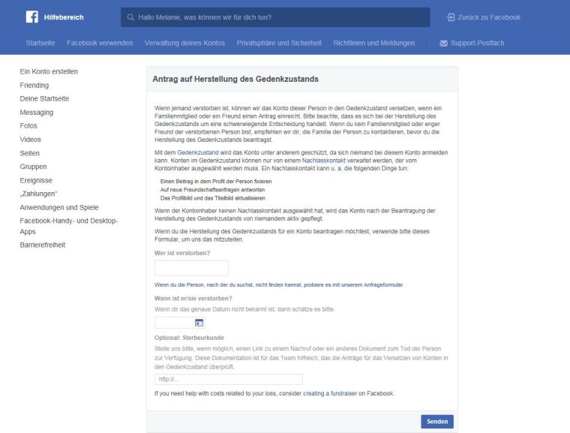
Task: Click the Support-Postfach envelope icon
Action: pyautogui.click(x=443, y=44)
